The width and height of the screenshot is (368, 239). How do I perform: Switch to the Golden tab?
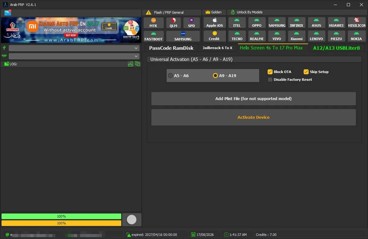click(x=214, y=12)
